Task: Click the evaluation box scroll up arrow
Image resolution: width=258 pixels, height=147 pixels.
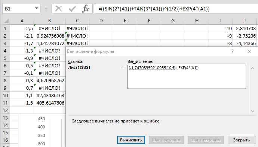Action: [252, 68]
